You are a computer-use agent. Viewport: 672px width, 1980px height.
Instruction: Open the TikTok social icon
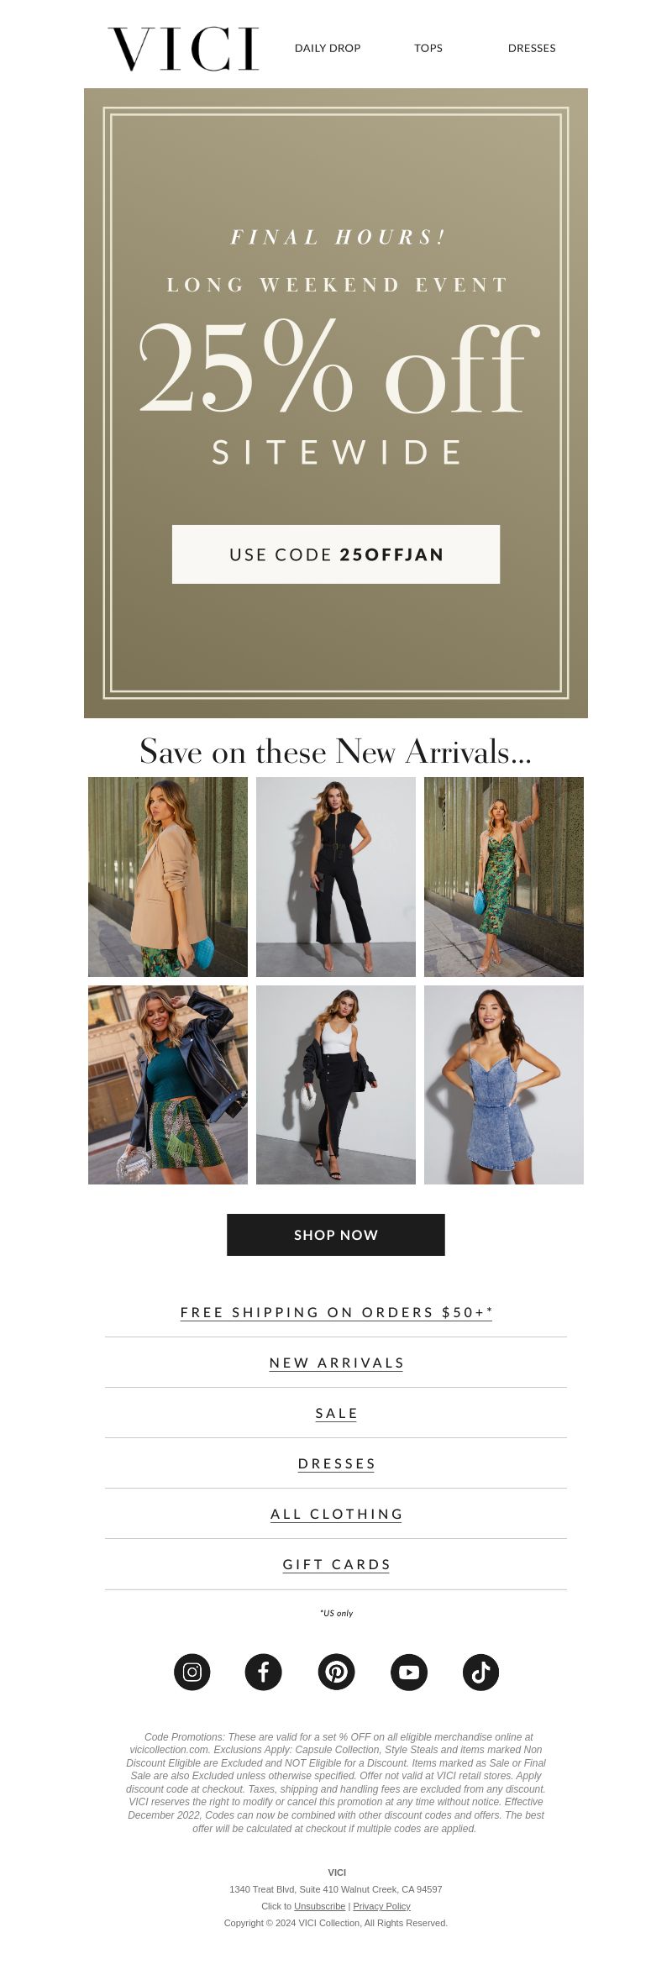480,1672
